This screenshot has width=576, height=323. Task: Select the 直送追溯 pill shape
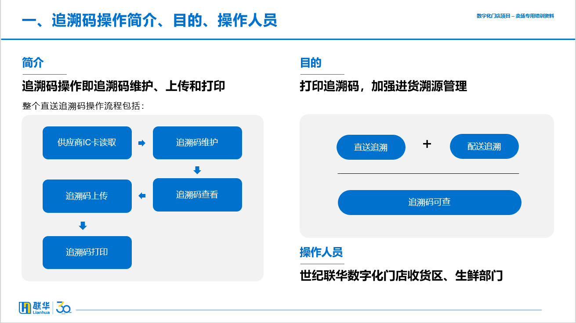[371, 147]
